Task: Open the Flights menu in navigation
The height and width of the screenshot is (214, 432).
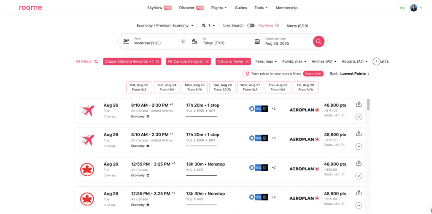Action: (x=219, y=8)
